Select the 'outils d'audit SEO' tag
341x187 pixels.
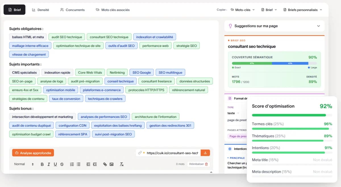(121, 46)
